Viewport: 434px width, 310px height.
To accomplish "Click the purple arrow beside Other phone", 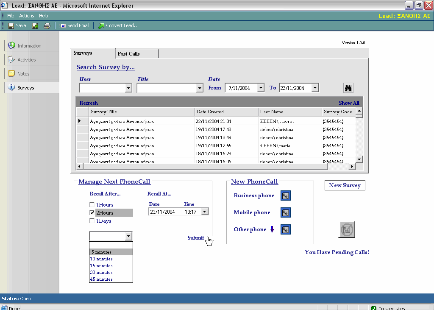I will coord(272,229).
